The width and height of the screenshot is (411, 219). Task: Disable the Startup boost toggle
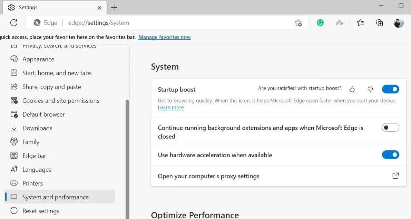390,89
